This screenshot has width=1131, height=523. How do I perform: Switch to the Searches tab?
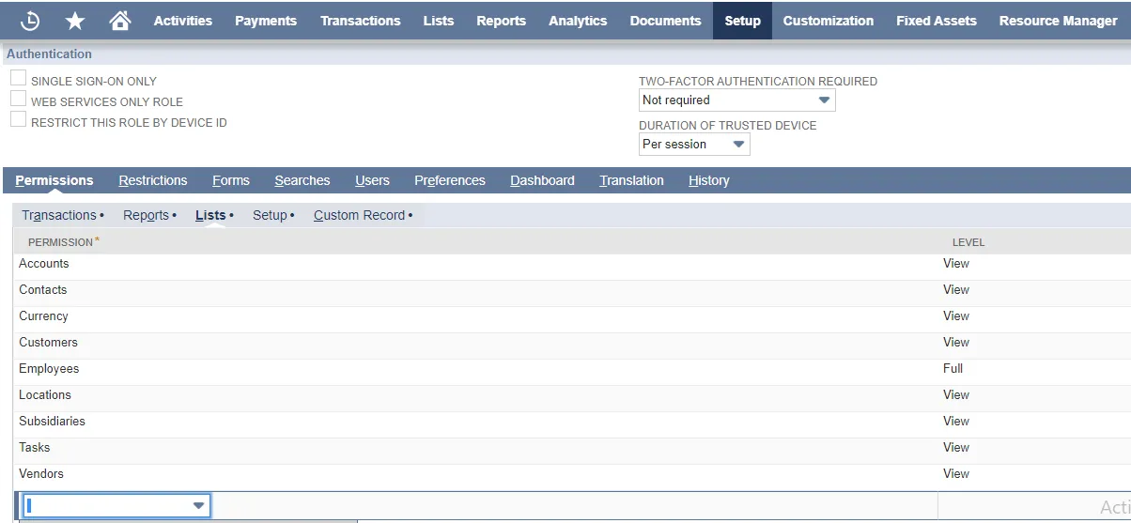[302, 180]
